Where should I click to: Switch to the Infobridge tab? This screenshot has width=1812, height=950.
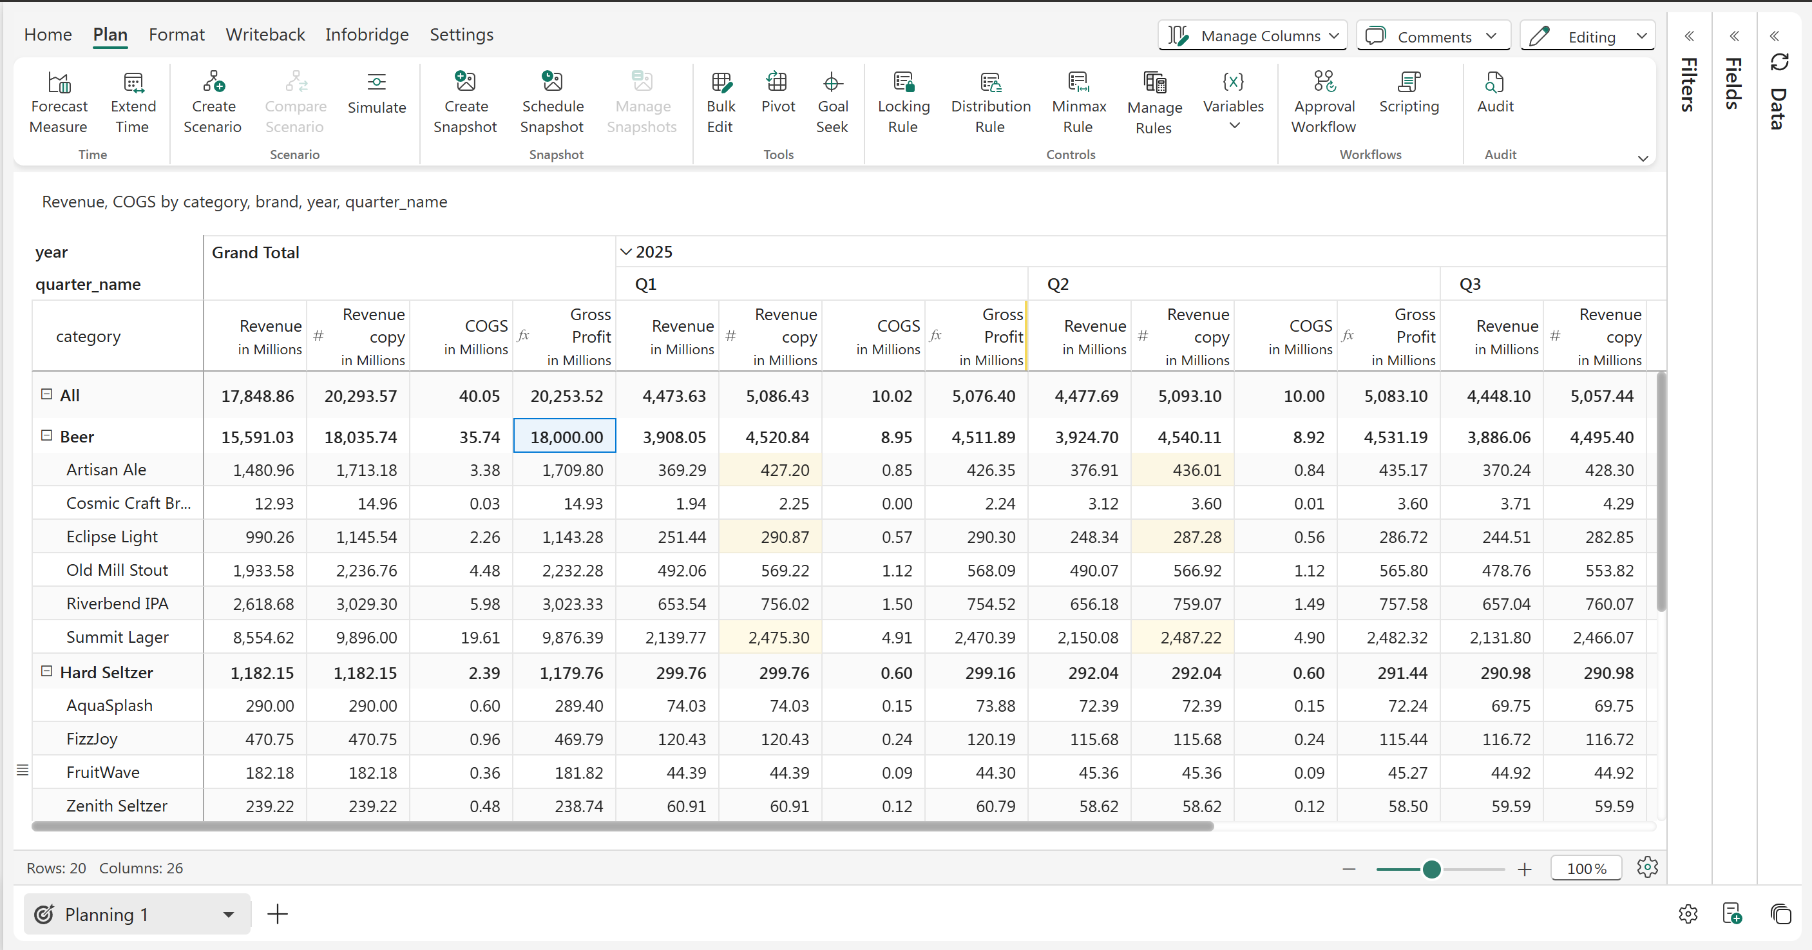pos(367,34)
